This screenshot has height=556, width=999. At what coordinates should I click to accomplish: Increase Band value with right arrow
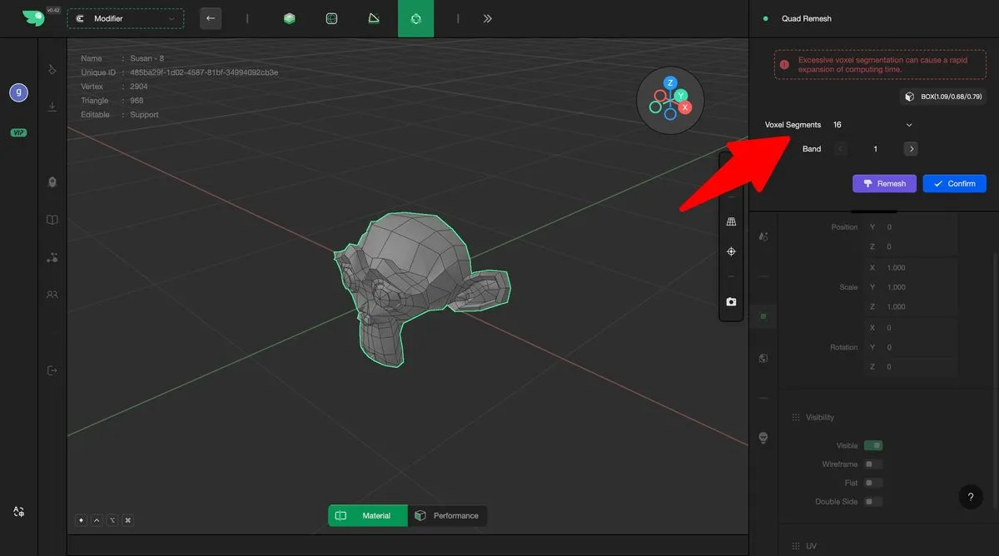coord(911,149)
